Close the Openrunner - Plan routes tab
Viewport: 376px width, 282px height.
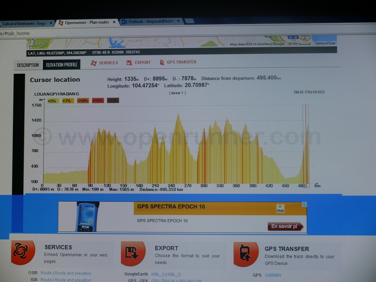point(114,22)
